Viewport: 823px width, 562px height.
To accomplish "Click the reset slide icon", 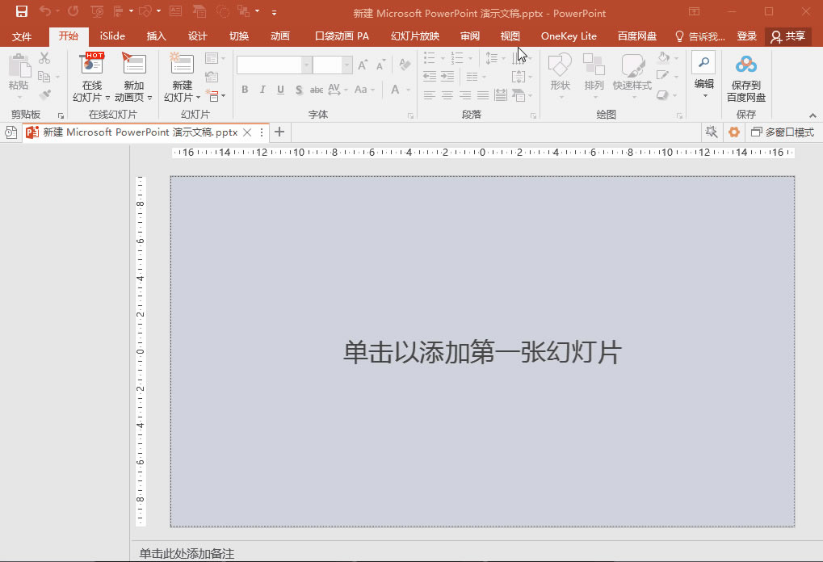I will coord(212,77).
